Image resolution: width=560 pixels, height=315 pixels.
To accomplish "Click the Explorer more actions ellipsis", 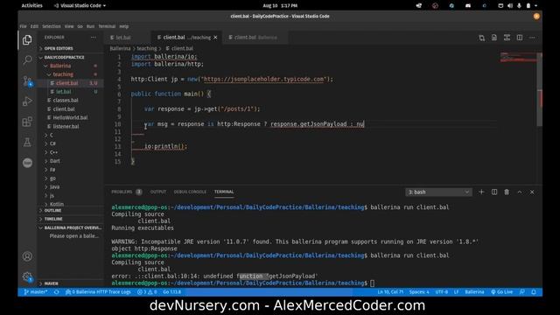I will pos(94,37).
